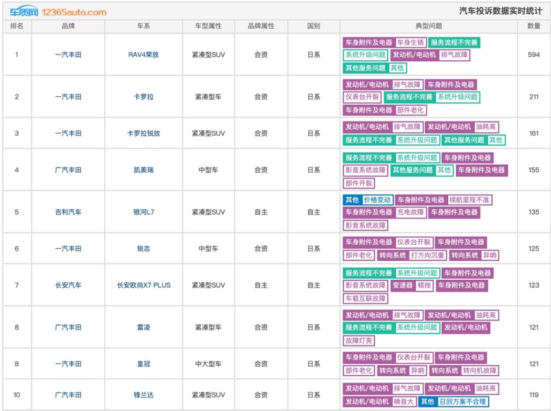Click the 数量 column header
551x411 pixels.
click(534, 26)
